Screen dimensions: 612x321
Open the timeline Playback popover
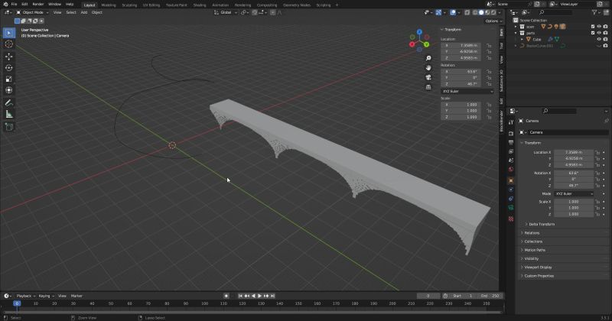click(x=25, y=296)
